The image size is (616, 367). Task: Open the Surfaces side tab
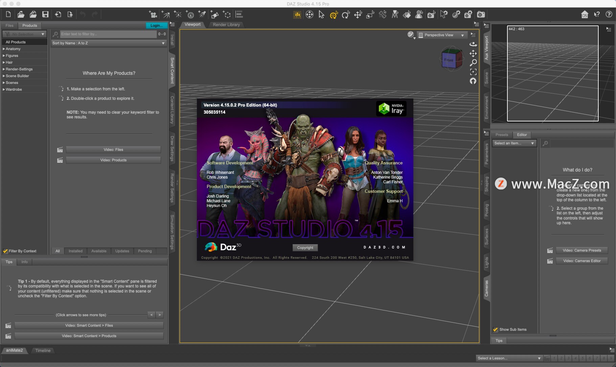pos(486,237)
